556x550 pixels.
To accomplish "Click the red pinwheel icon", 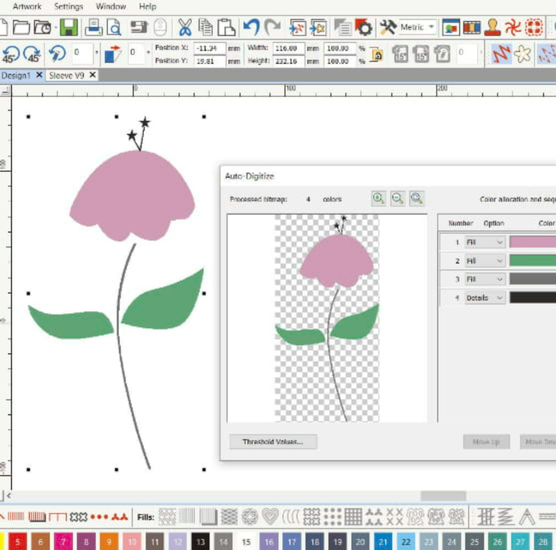I will 513,27.
